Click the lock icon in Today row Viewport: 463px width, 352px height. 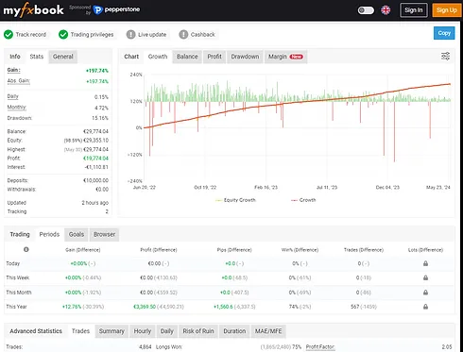click(425, 263)
